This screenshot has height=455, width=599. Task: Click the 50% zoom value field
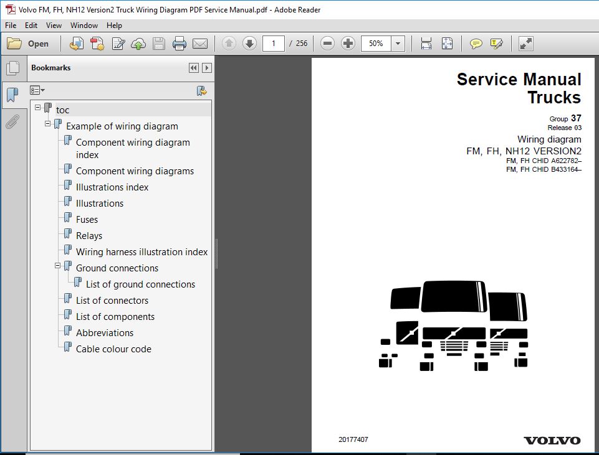(376, 44)
